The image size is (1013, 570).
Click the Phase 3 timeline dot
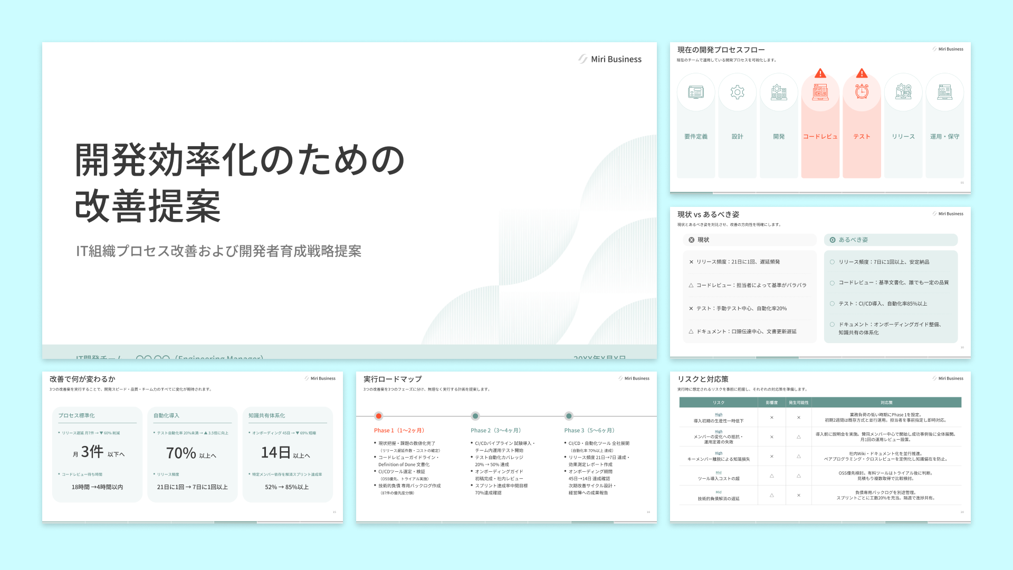[569, 416]
